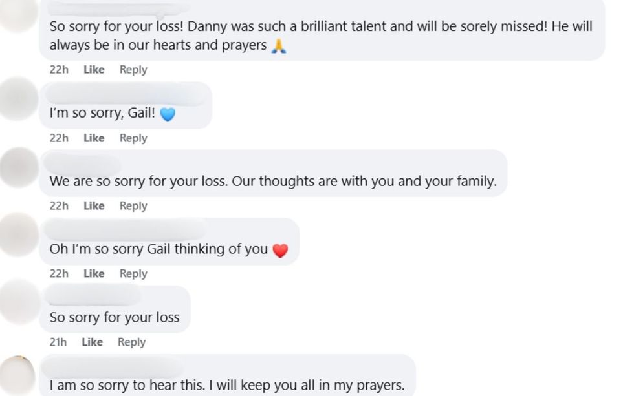Open the 22h timestamp under the Danny comment

(59, 70)
